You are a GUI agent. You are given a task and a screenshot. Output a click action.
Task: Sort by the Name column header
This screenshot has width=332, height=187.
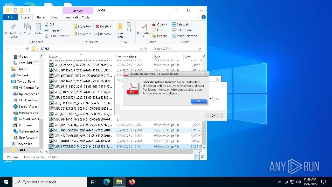tap(81, 57)
